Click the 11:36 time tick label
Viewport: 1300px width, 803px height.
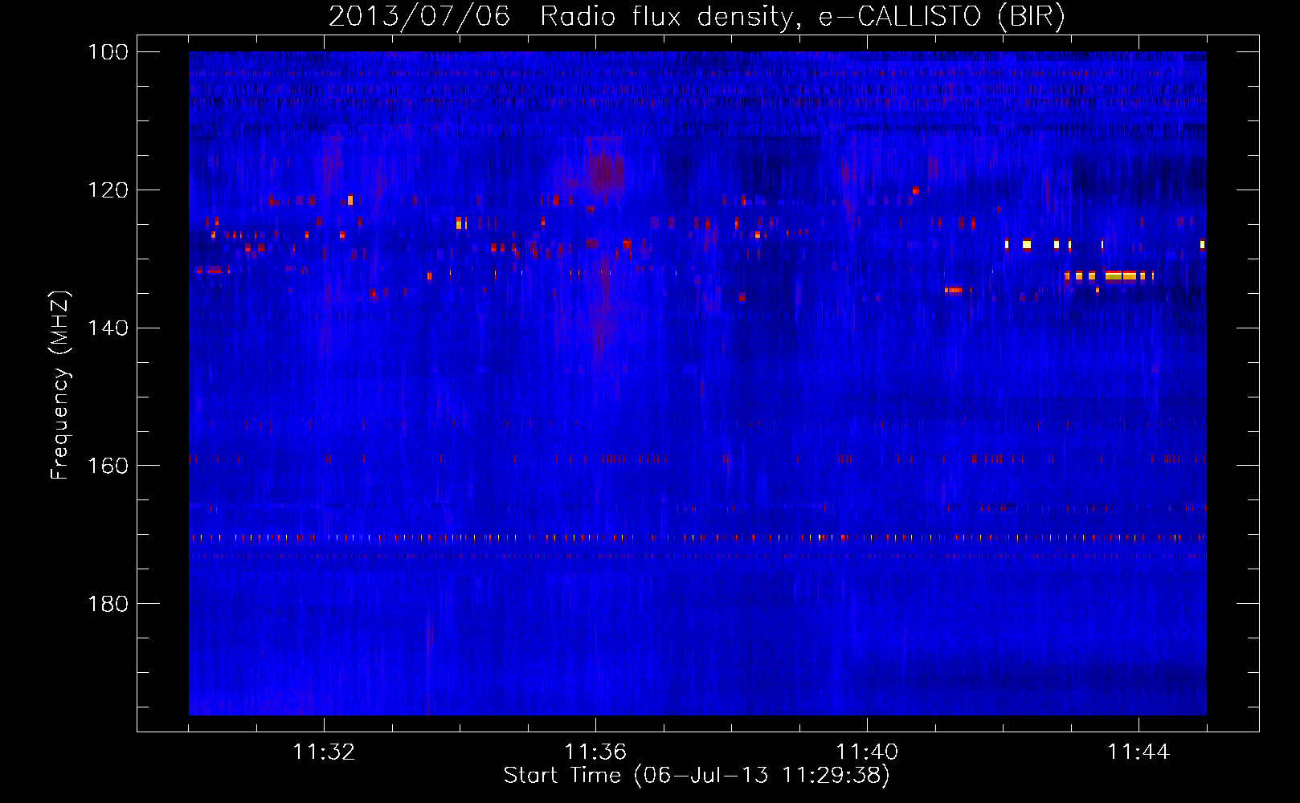tap(595, 752)
